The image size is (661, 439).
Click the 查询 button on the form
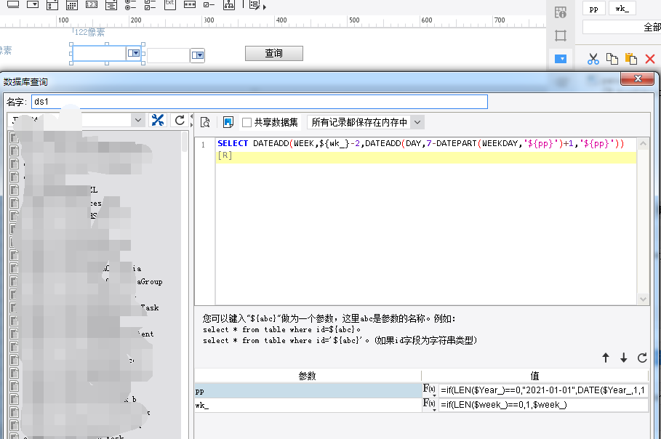coord(274,53)
